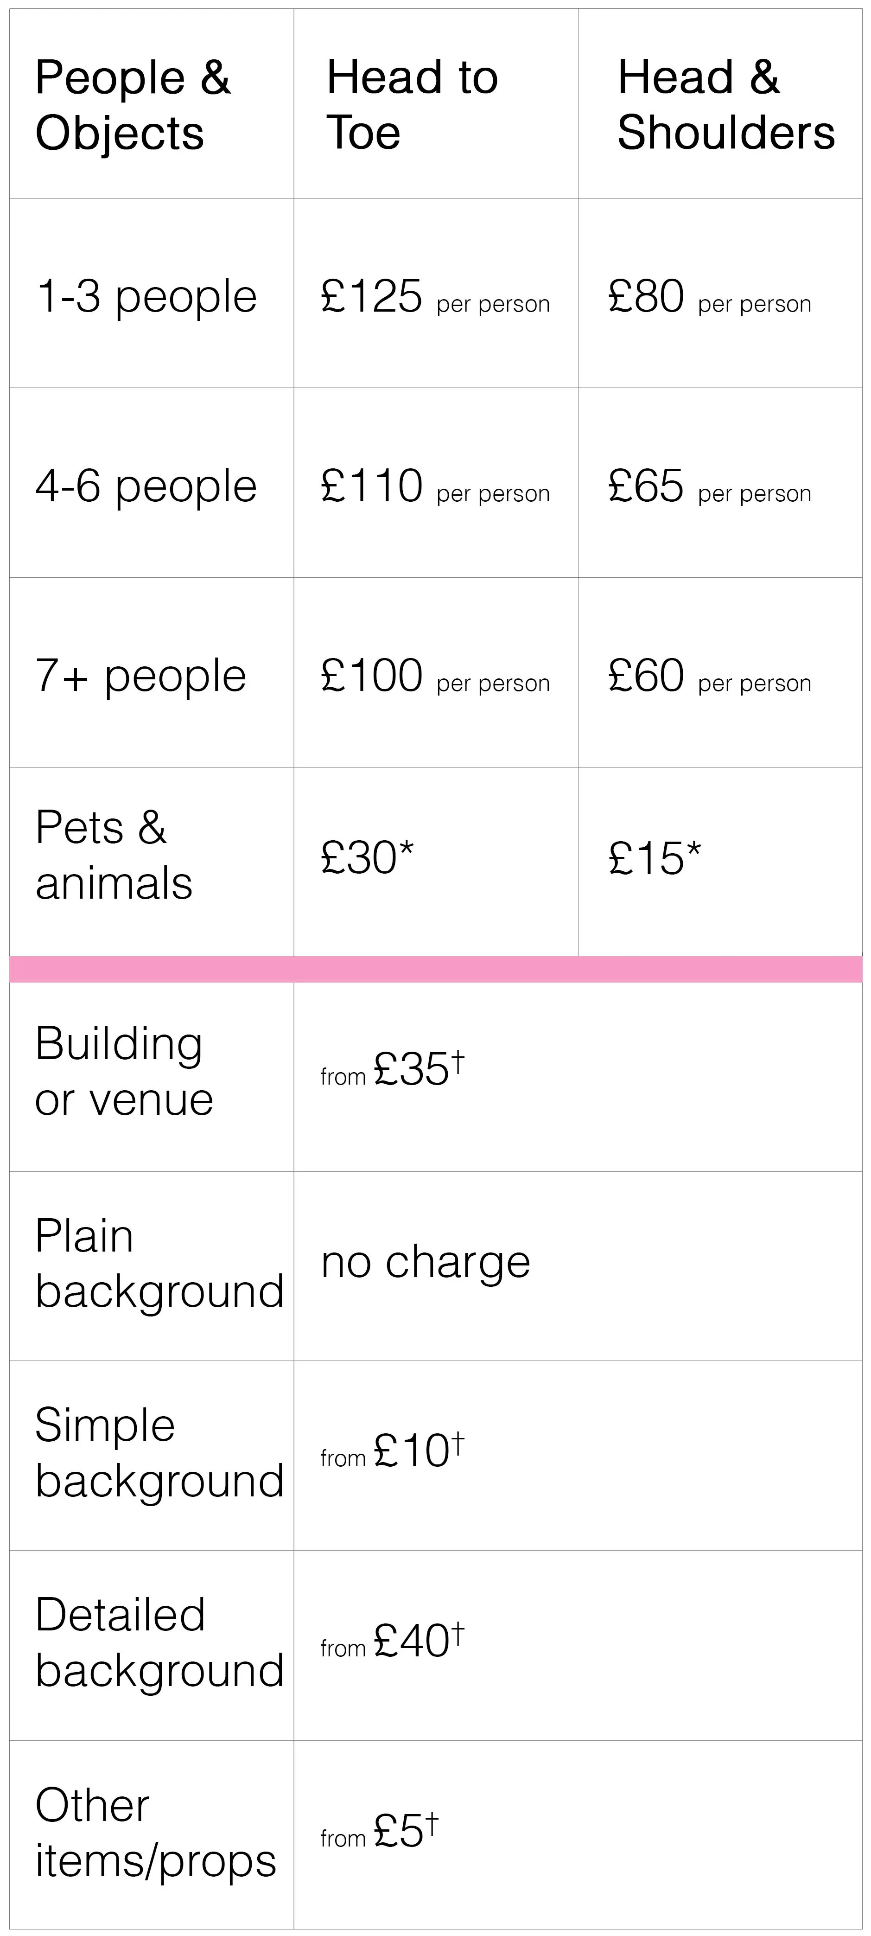This screenshot has width=871, height=1936.
Task: Select the £30* pets price
Action: [368, 857]
